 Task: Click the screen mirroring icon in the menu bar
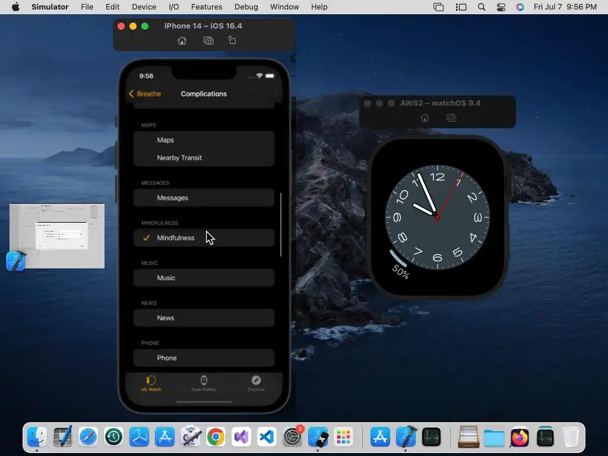439,7
